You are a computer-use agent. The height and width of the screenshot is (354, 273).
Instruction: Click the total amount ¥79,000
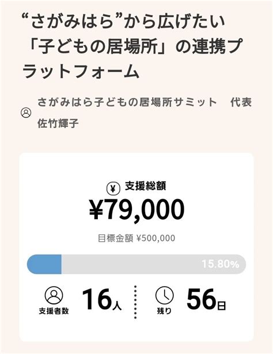click(x=137, y=210)
